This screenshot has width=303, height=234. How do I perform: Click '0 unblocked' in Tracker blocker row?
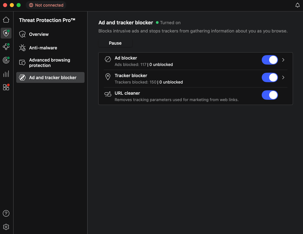[171, 82]
